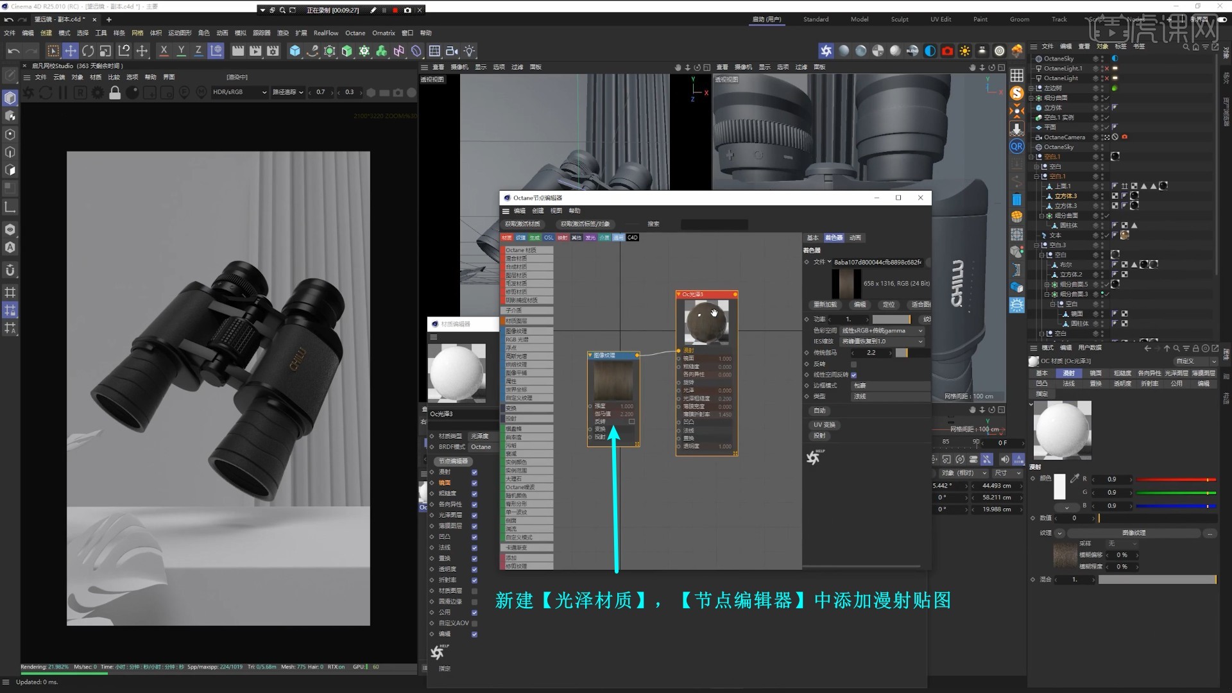Toggle visibility of OctaneLight.1 in object manager
Screen dimensions: 1232x693
(x=1102, y=67)
